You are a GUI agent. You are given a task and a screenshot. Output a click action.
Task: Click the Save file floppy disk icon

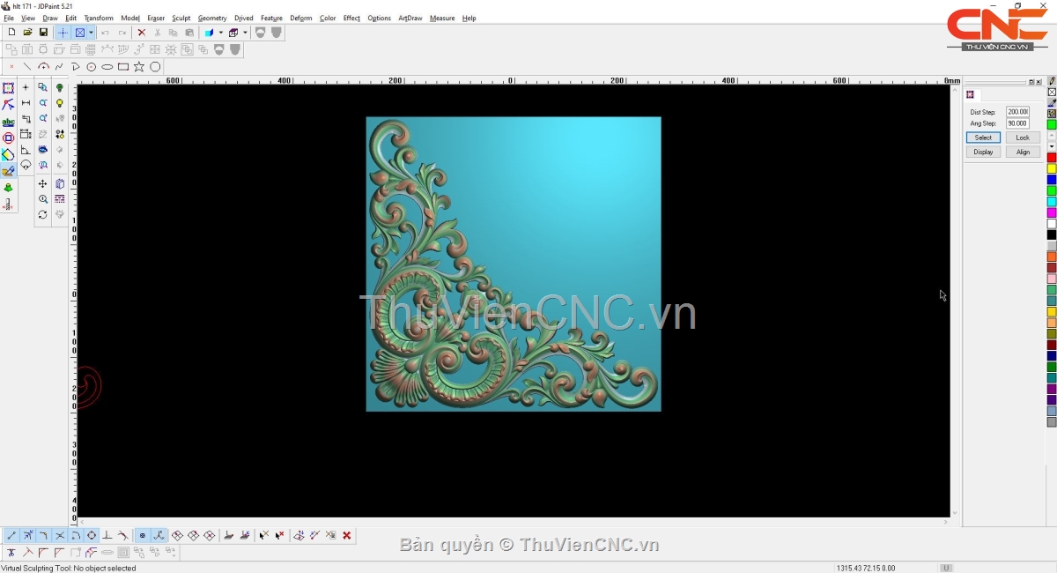point(43,33)
